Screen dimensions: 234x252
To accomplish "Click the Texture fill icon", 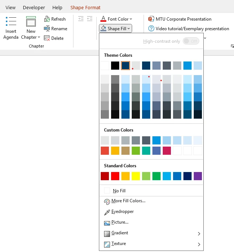I will click(107, 244).
